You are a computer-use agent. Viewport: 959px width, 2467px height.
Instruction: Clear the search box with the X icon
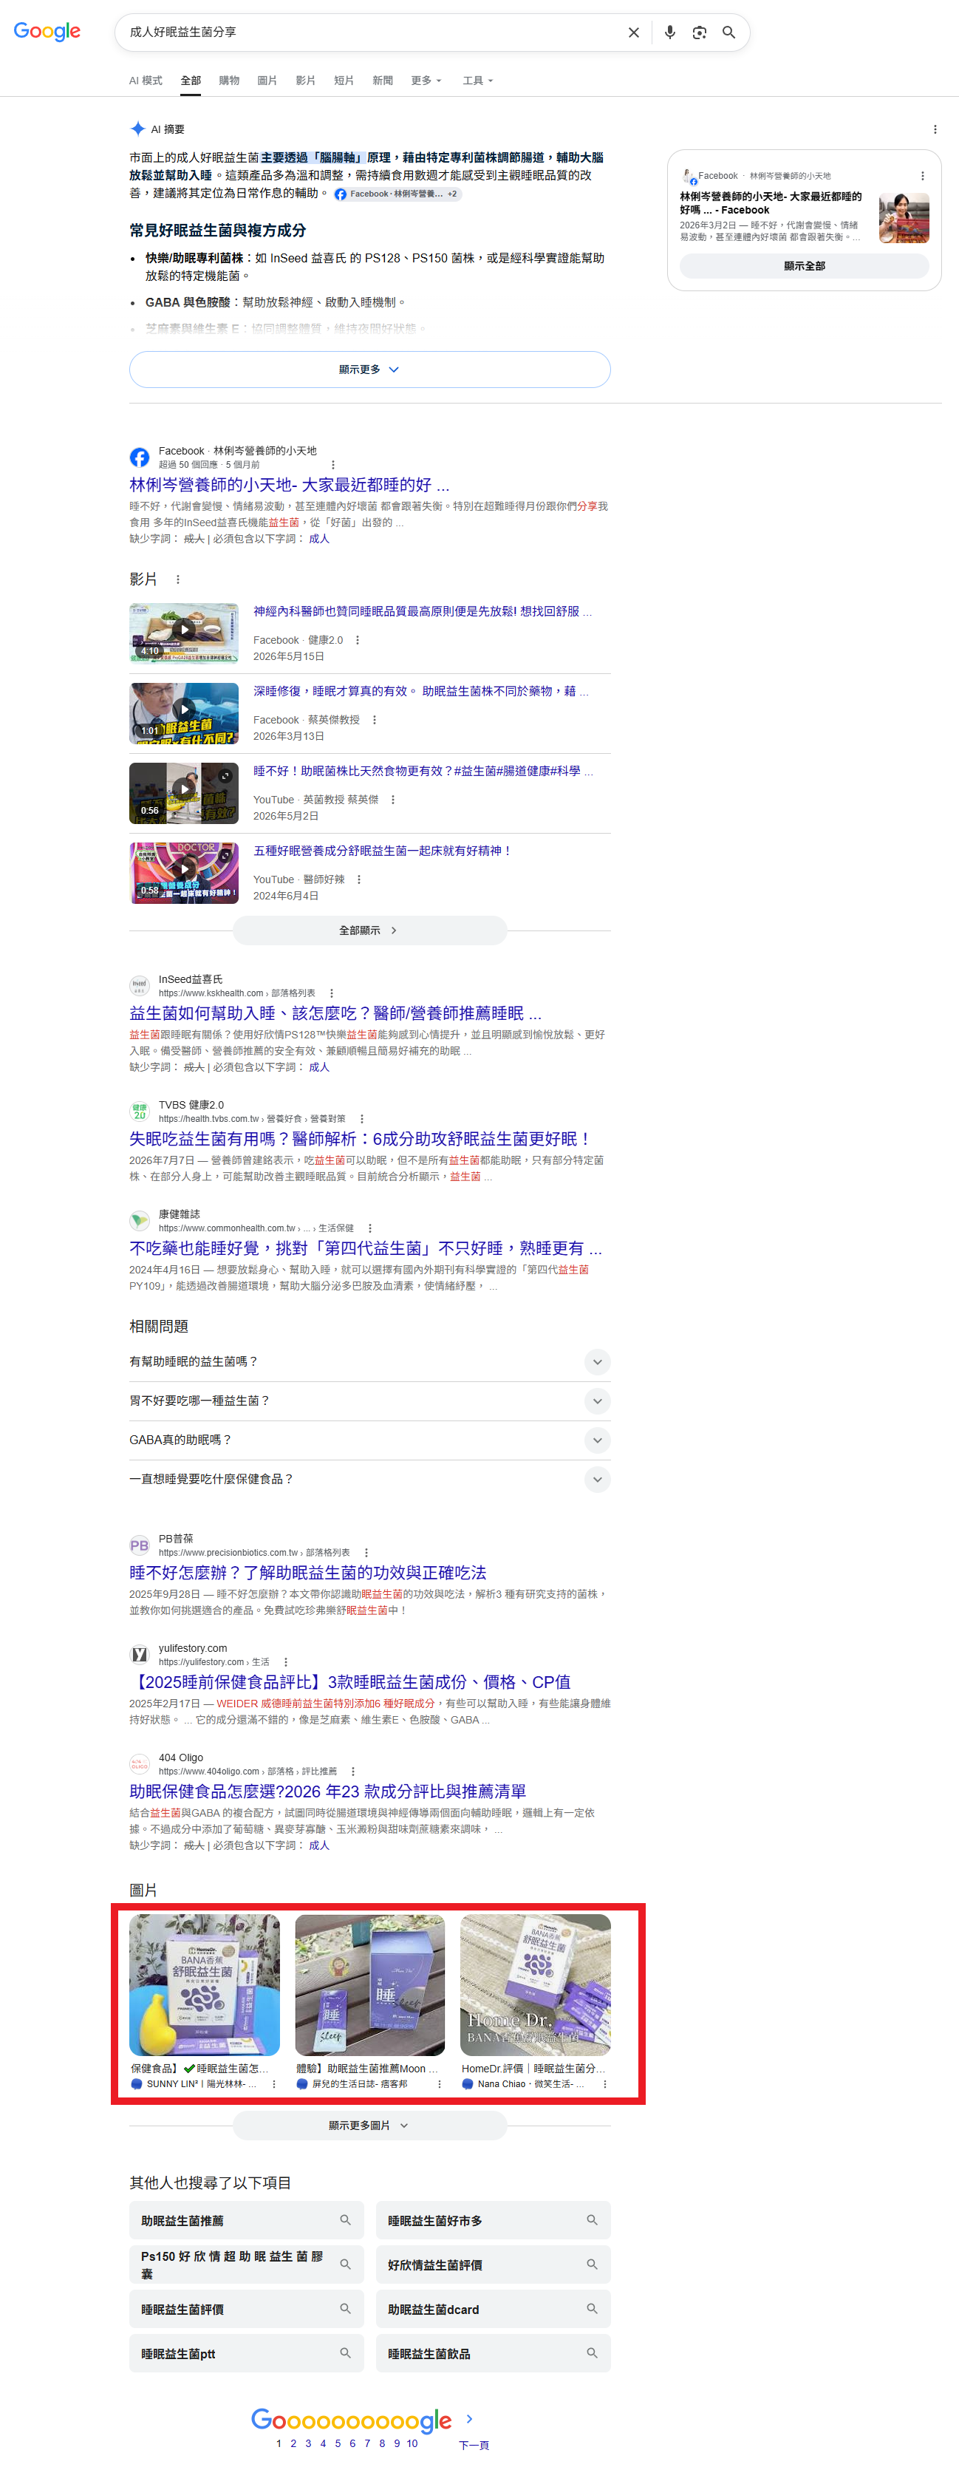tap(634, 33)
